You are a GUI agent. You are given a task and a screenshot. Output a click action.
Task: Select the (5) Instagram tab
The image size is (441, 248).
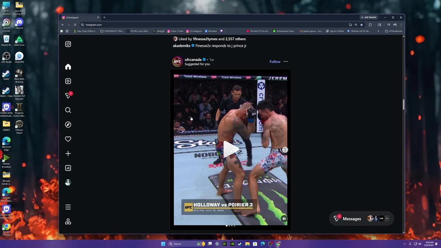[80, 18]
